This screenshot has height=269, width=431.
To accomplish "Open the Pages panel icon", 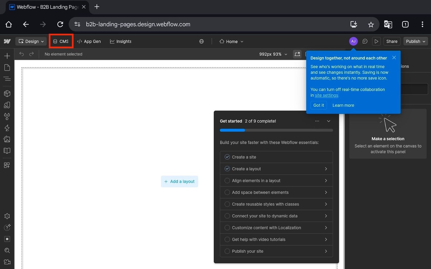I will pyautogui.click(x=7, y=68).
